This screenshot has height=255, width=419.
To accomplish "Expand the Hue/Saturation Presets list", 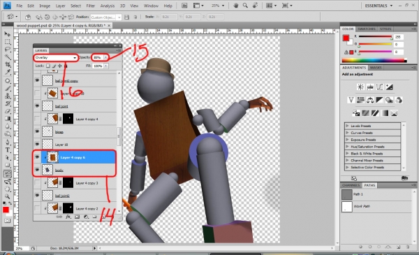I will point(347,147).
